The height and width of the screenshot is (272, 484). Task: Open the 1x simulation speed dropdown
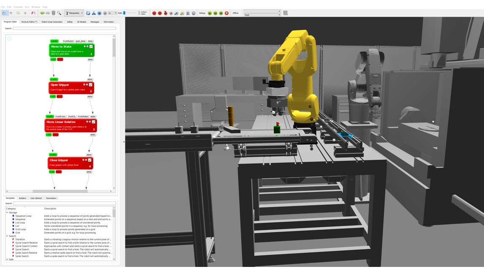click(113, 13)
